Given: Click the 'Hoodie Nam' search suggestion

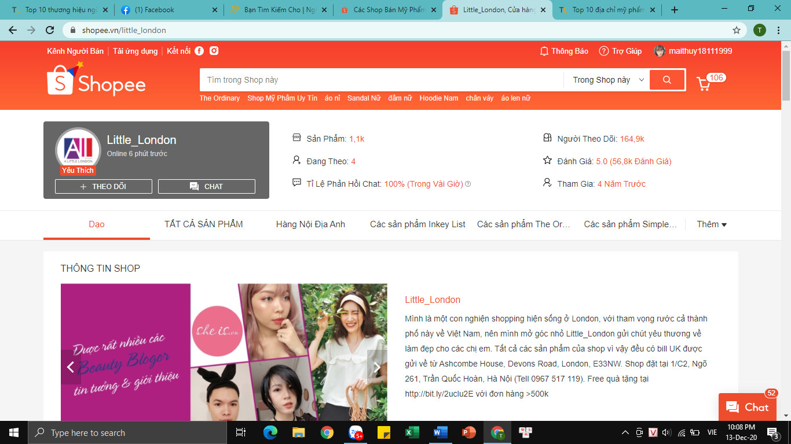Looking at the screenshot, I should tap(439, 98).
